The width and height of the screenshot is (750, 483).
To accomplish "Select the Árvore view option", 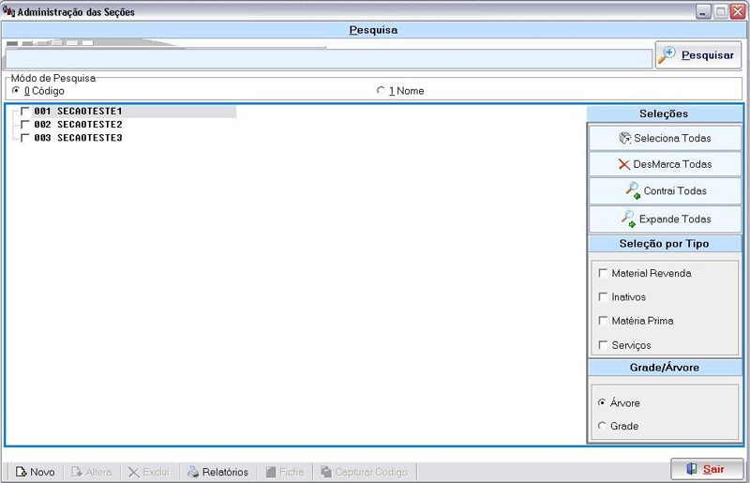I will (x=602, y=403).
